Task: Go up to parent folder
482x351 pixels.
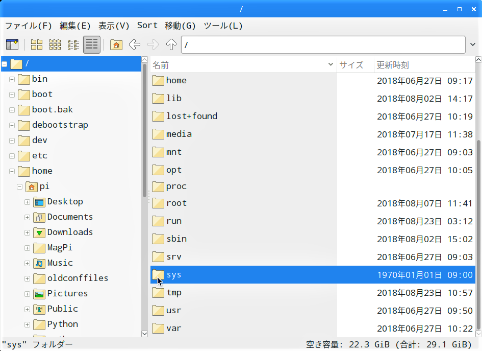Action: [x=171, y=44]
